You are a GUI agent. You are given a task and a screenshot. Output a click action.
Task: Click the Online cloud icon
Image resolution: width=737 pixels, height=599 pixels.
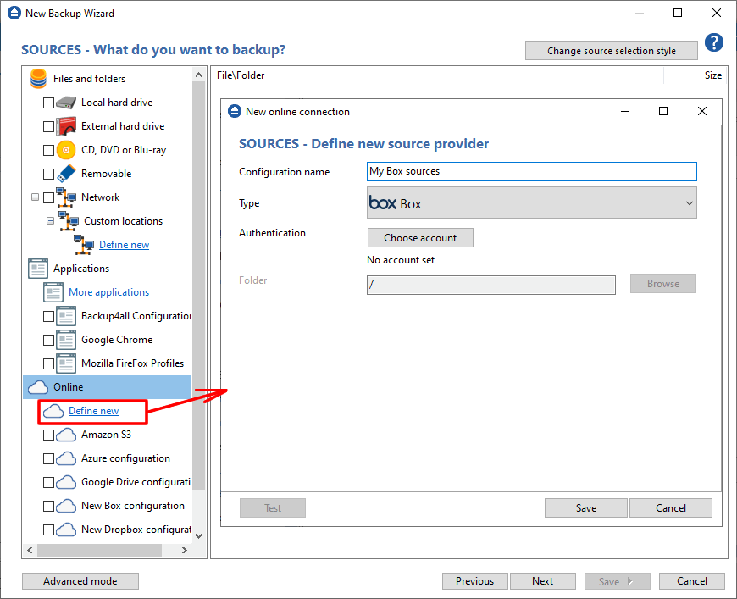[38, 387]
